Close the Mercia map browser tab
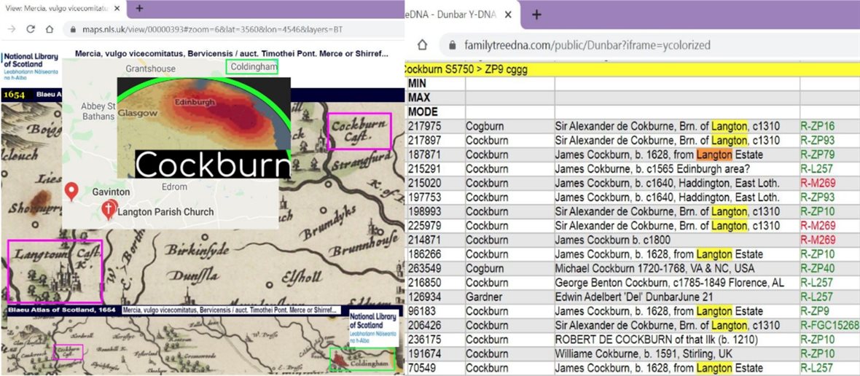 click(x=117, y=9)
